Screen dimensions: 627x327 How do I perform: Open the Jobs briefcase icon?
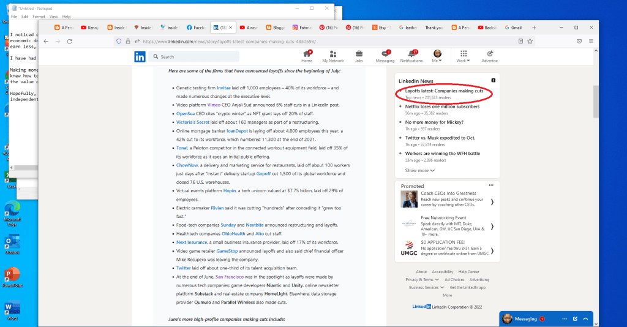tap(359, 56)
